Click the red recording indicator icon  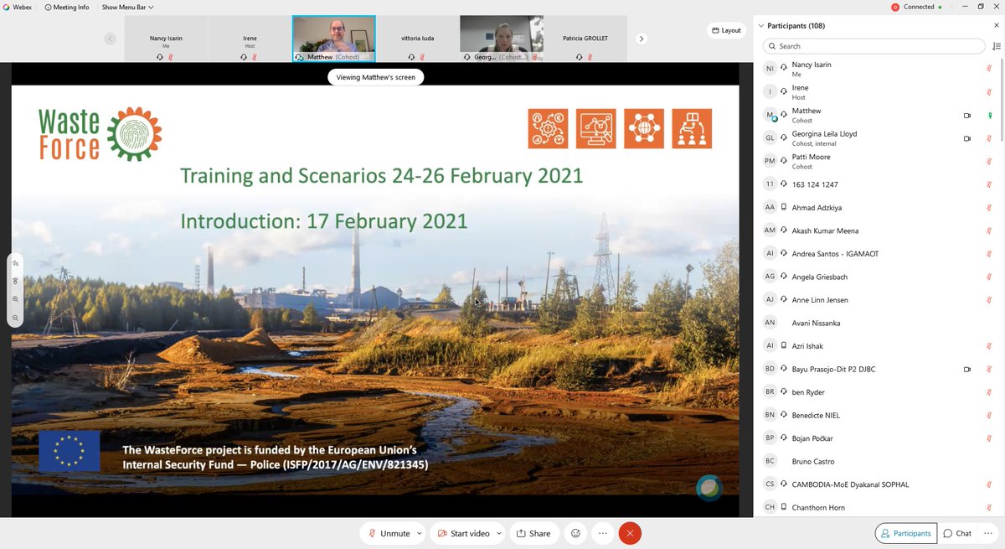coord(895,7)
